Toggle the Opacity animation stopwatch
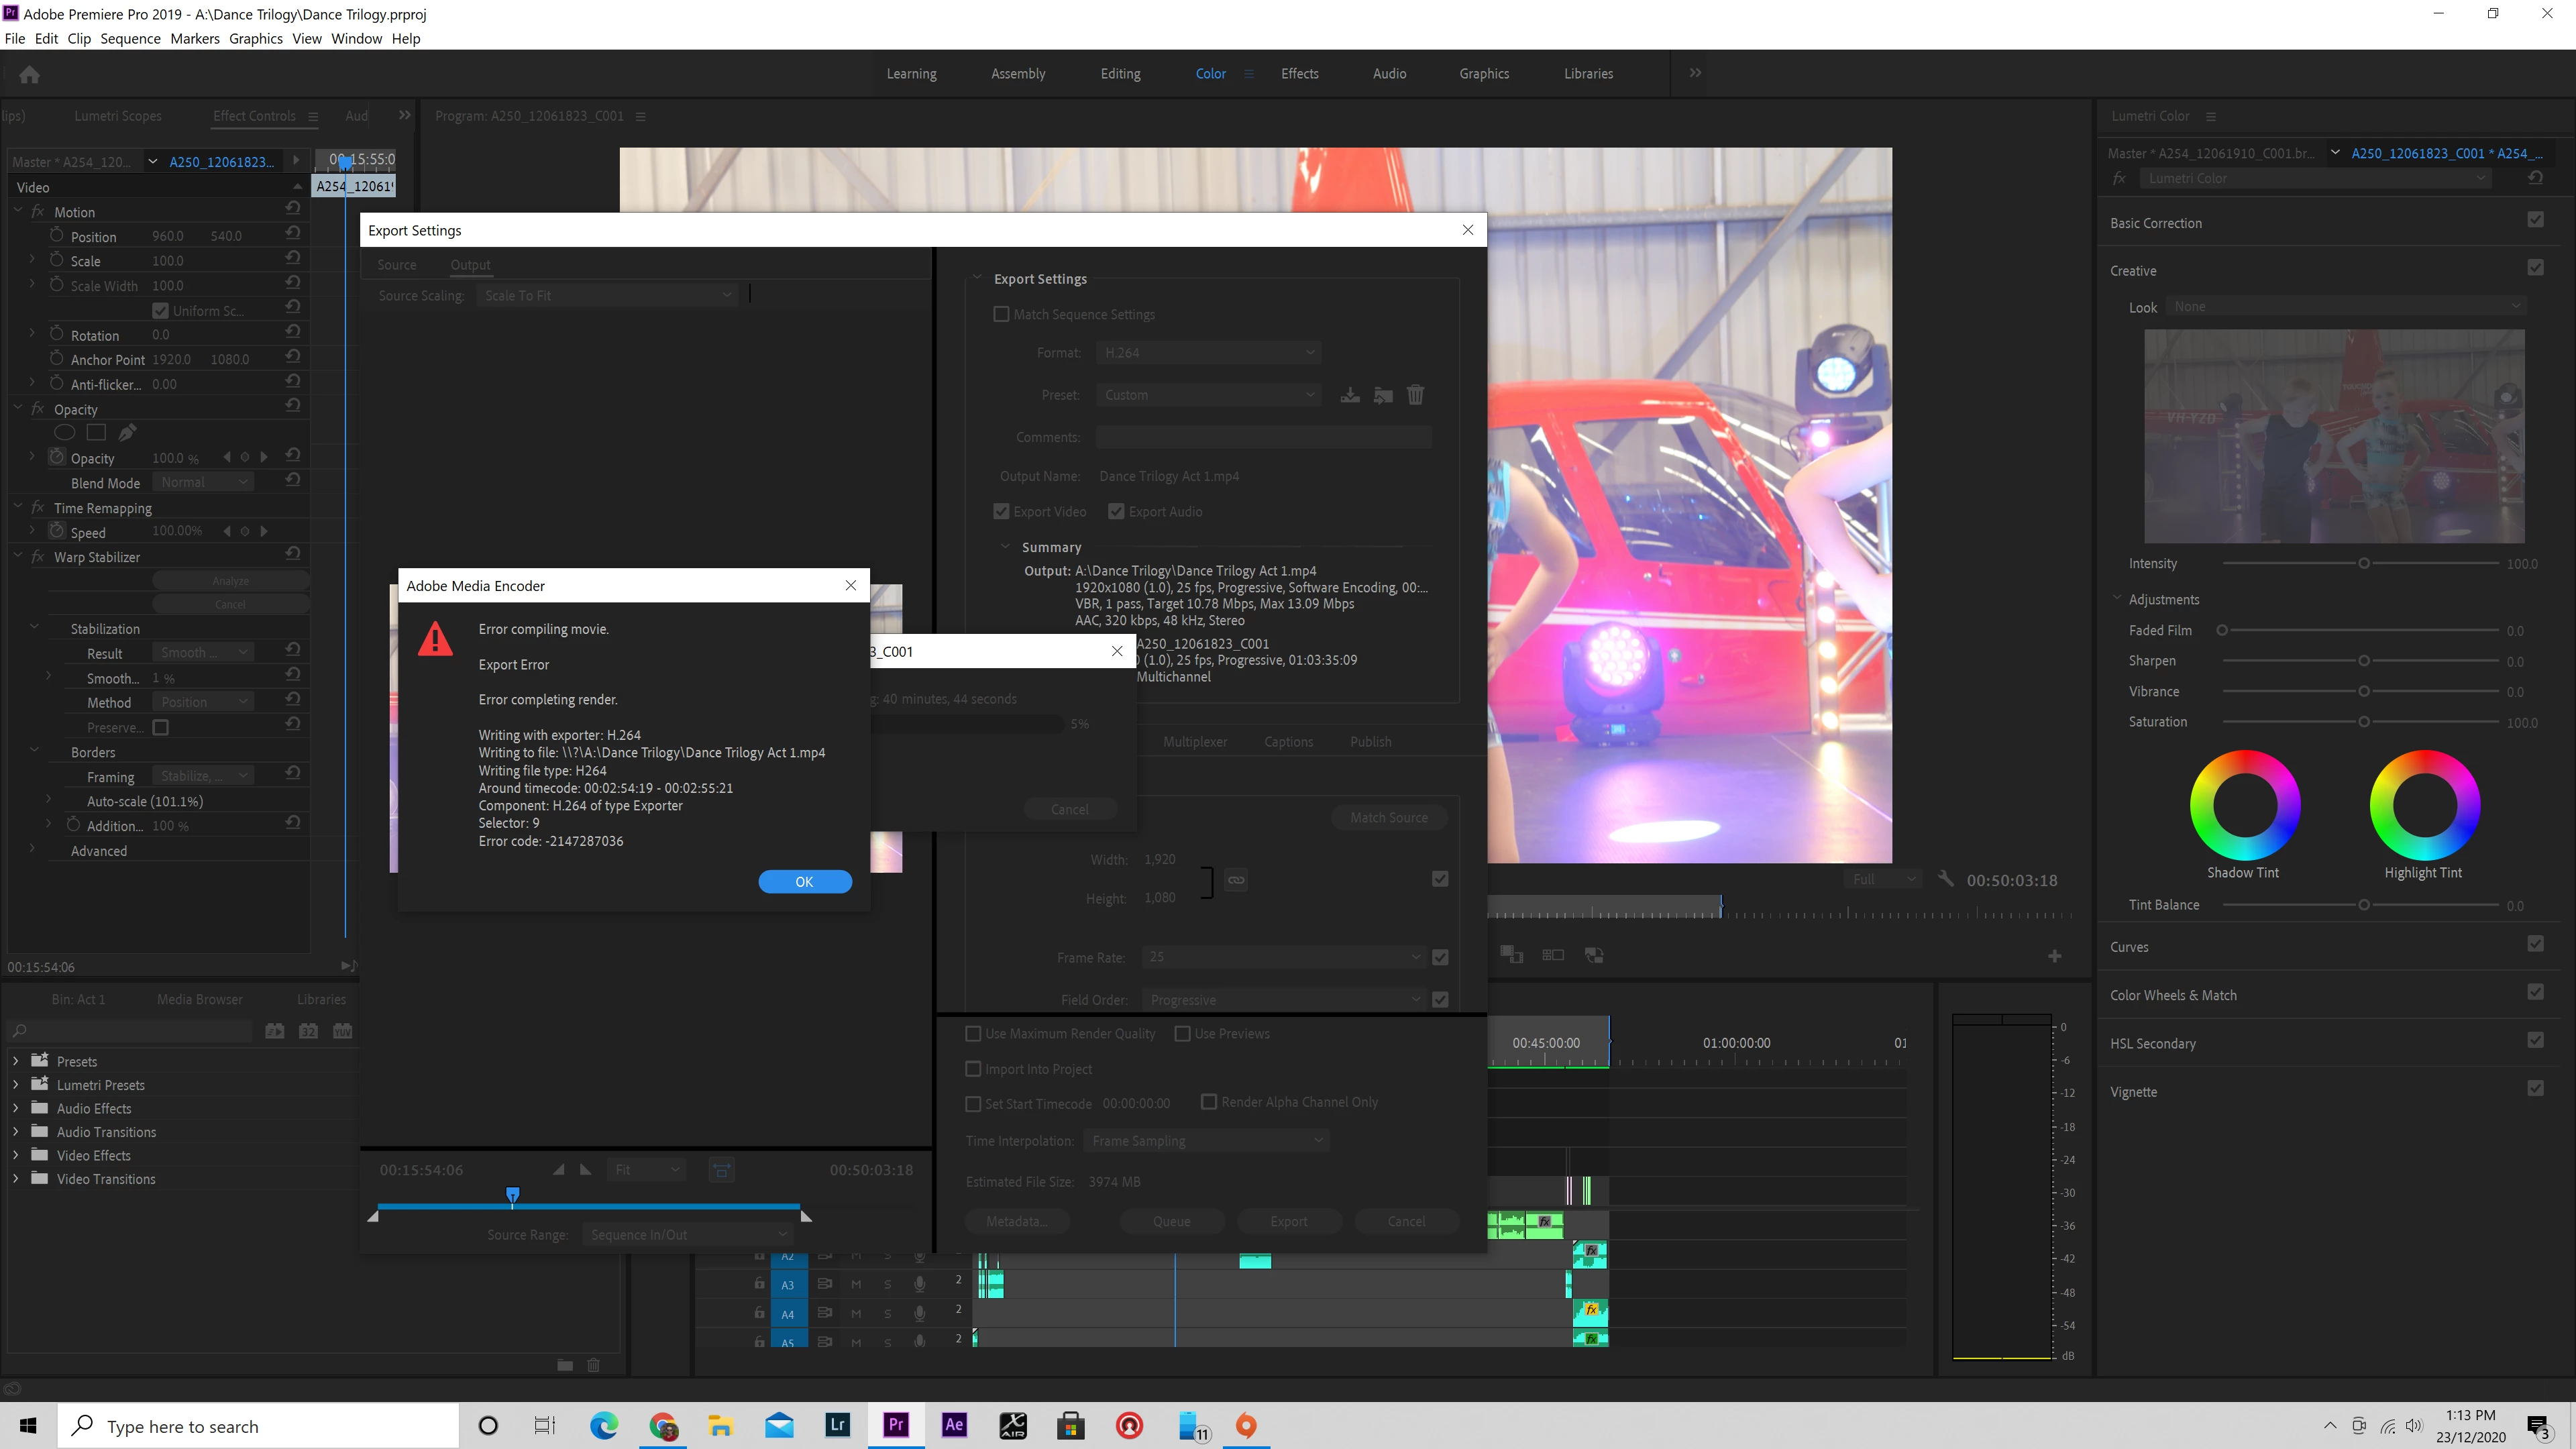This screenshot has width=2576, height=1449. pyautogui.click(x=57, y=457)
